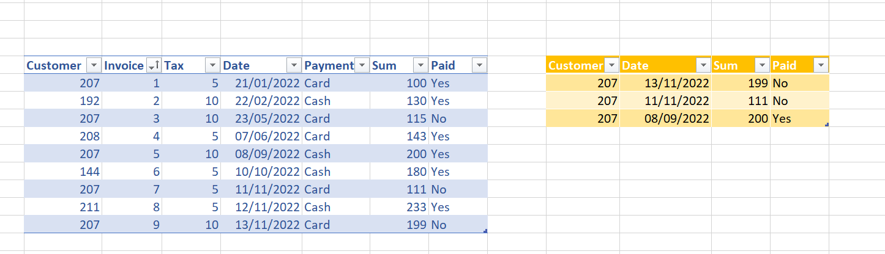Viewport: 885px width, 254px height.
Task: Select Card payment cell on invoice 4 row
Action: tap(337, 136)
